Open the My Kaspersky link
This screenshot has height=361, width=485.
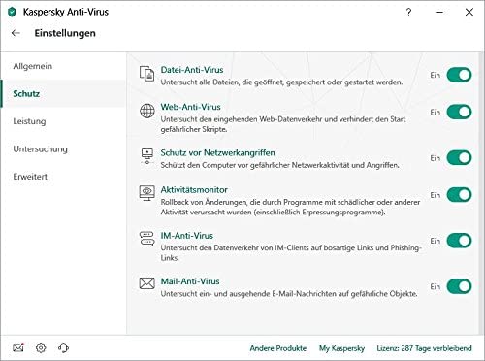[341, 348]
